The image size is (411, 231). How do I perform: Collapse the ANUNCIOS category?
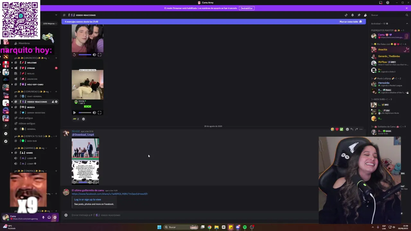[31, 58]
